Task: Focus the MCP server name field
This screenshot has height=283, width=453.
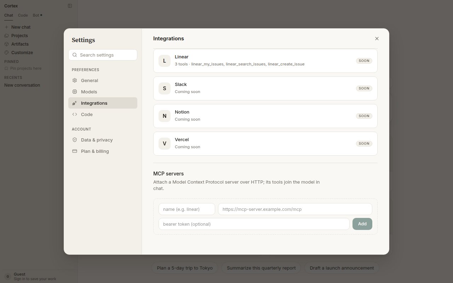Action: [x=187, y=209]
